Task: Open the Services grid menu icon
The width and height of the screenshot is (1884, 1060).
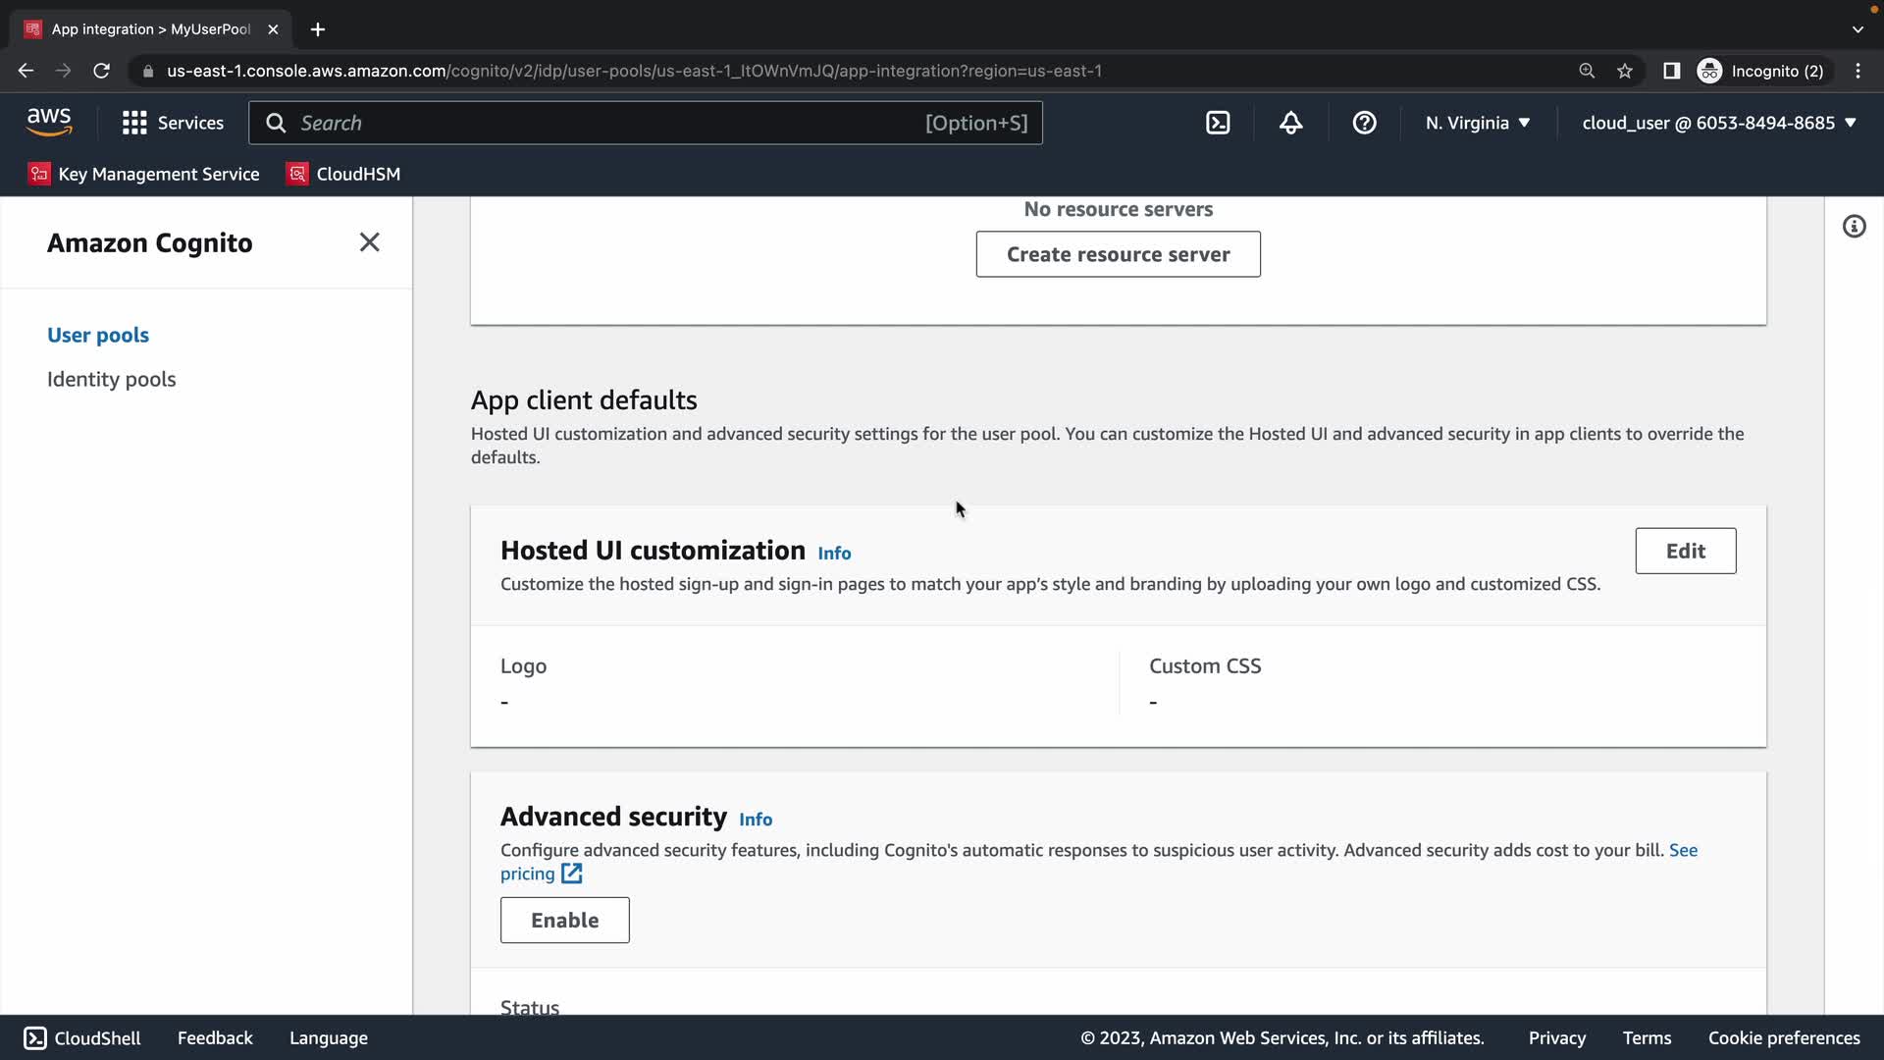Action: [134, 123]
